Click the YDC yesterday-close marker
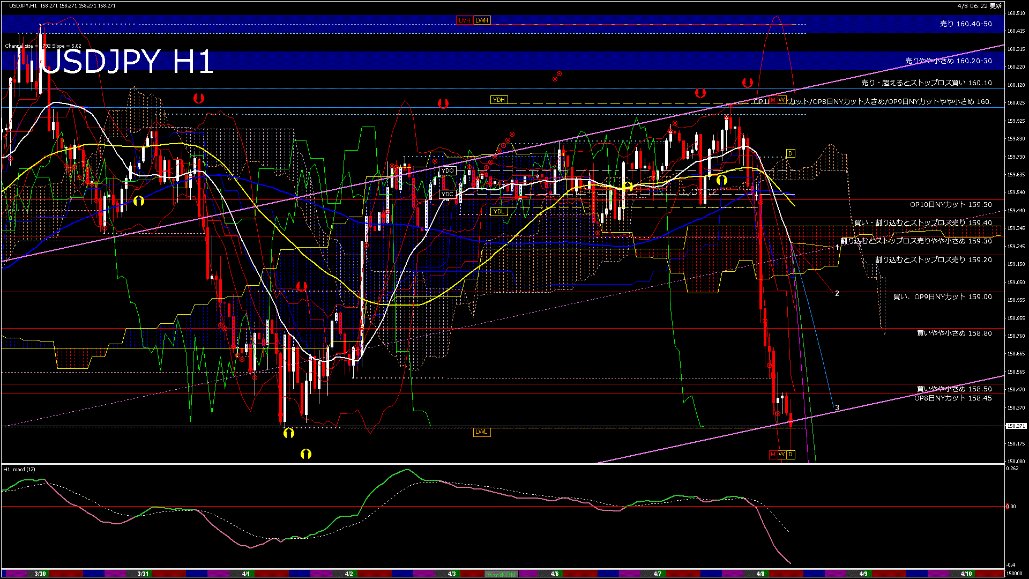This screenshot has height=579, width=1029. pyautogui.click(x=447, y=194)
